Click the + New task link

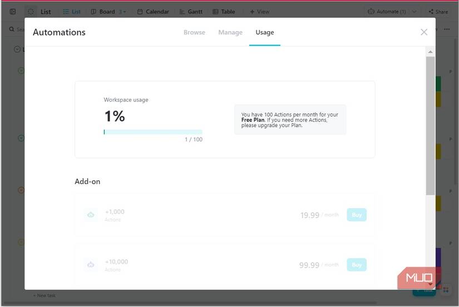44,295
